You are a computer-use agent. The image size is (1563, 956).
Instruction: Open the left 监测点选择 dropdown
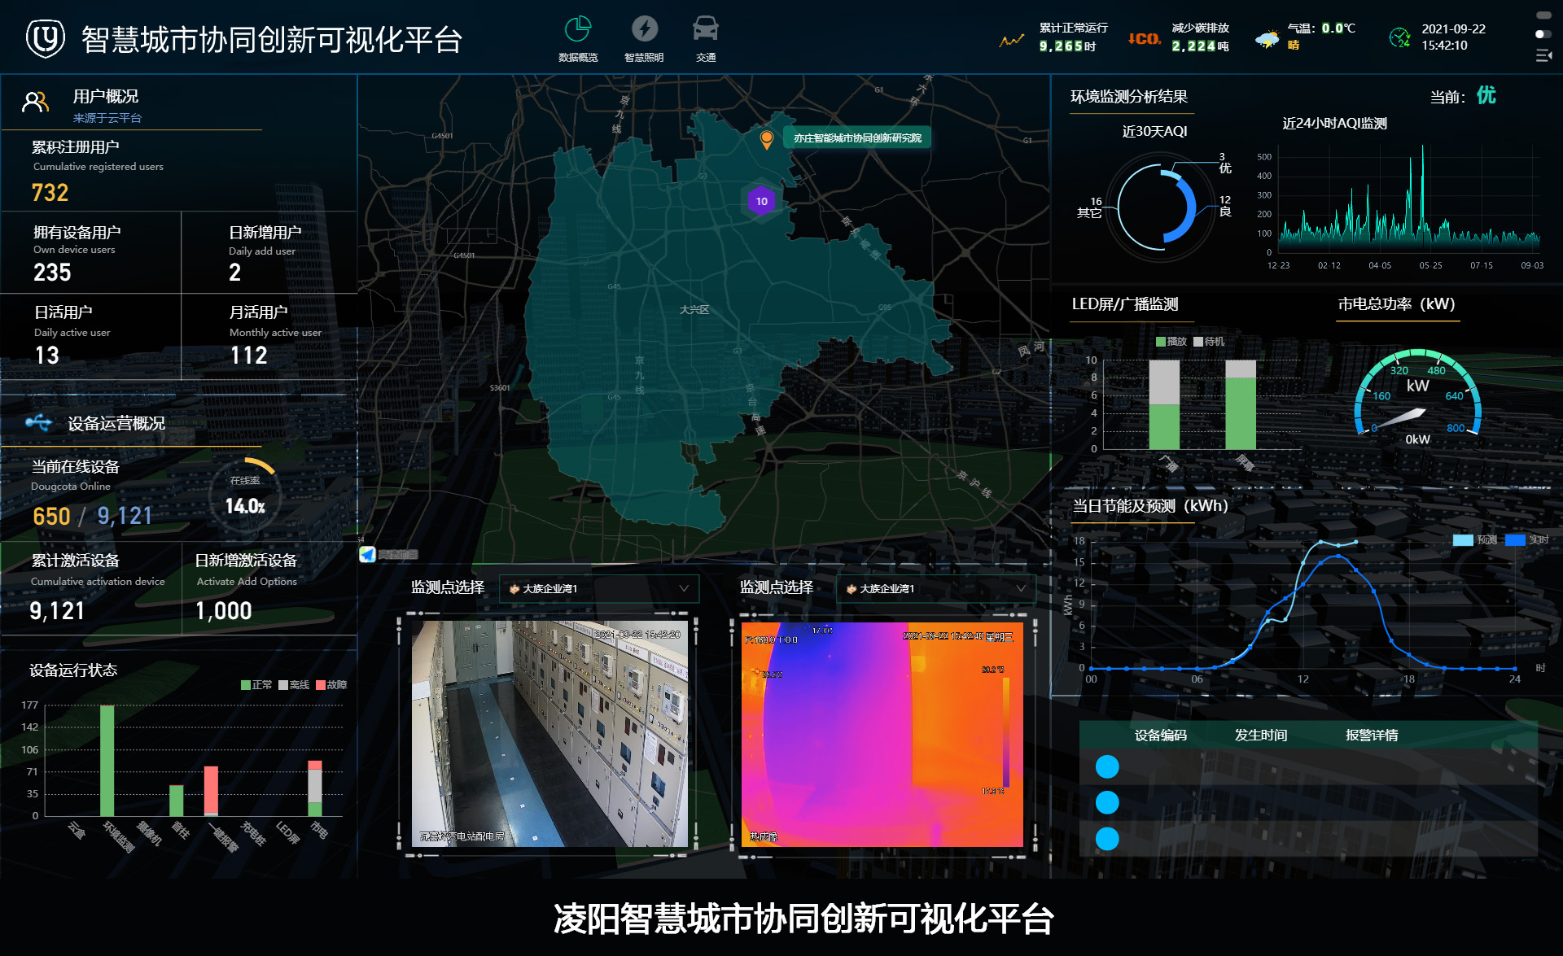[598, 588]
